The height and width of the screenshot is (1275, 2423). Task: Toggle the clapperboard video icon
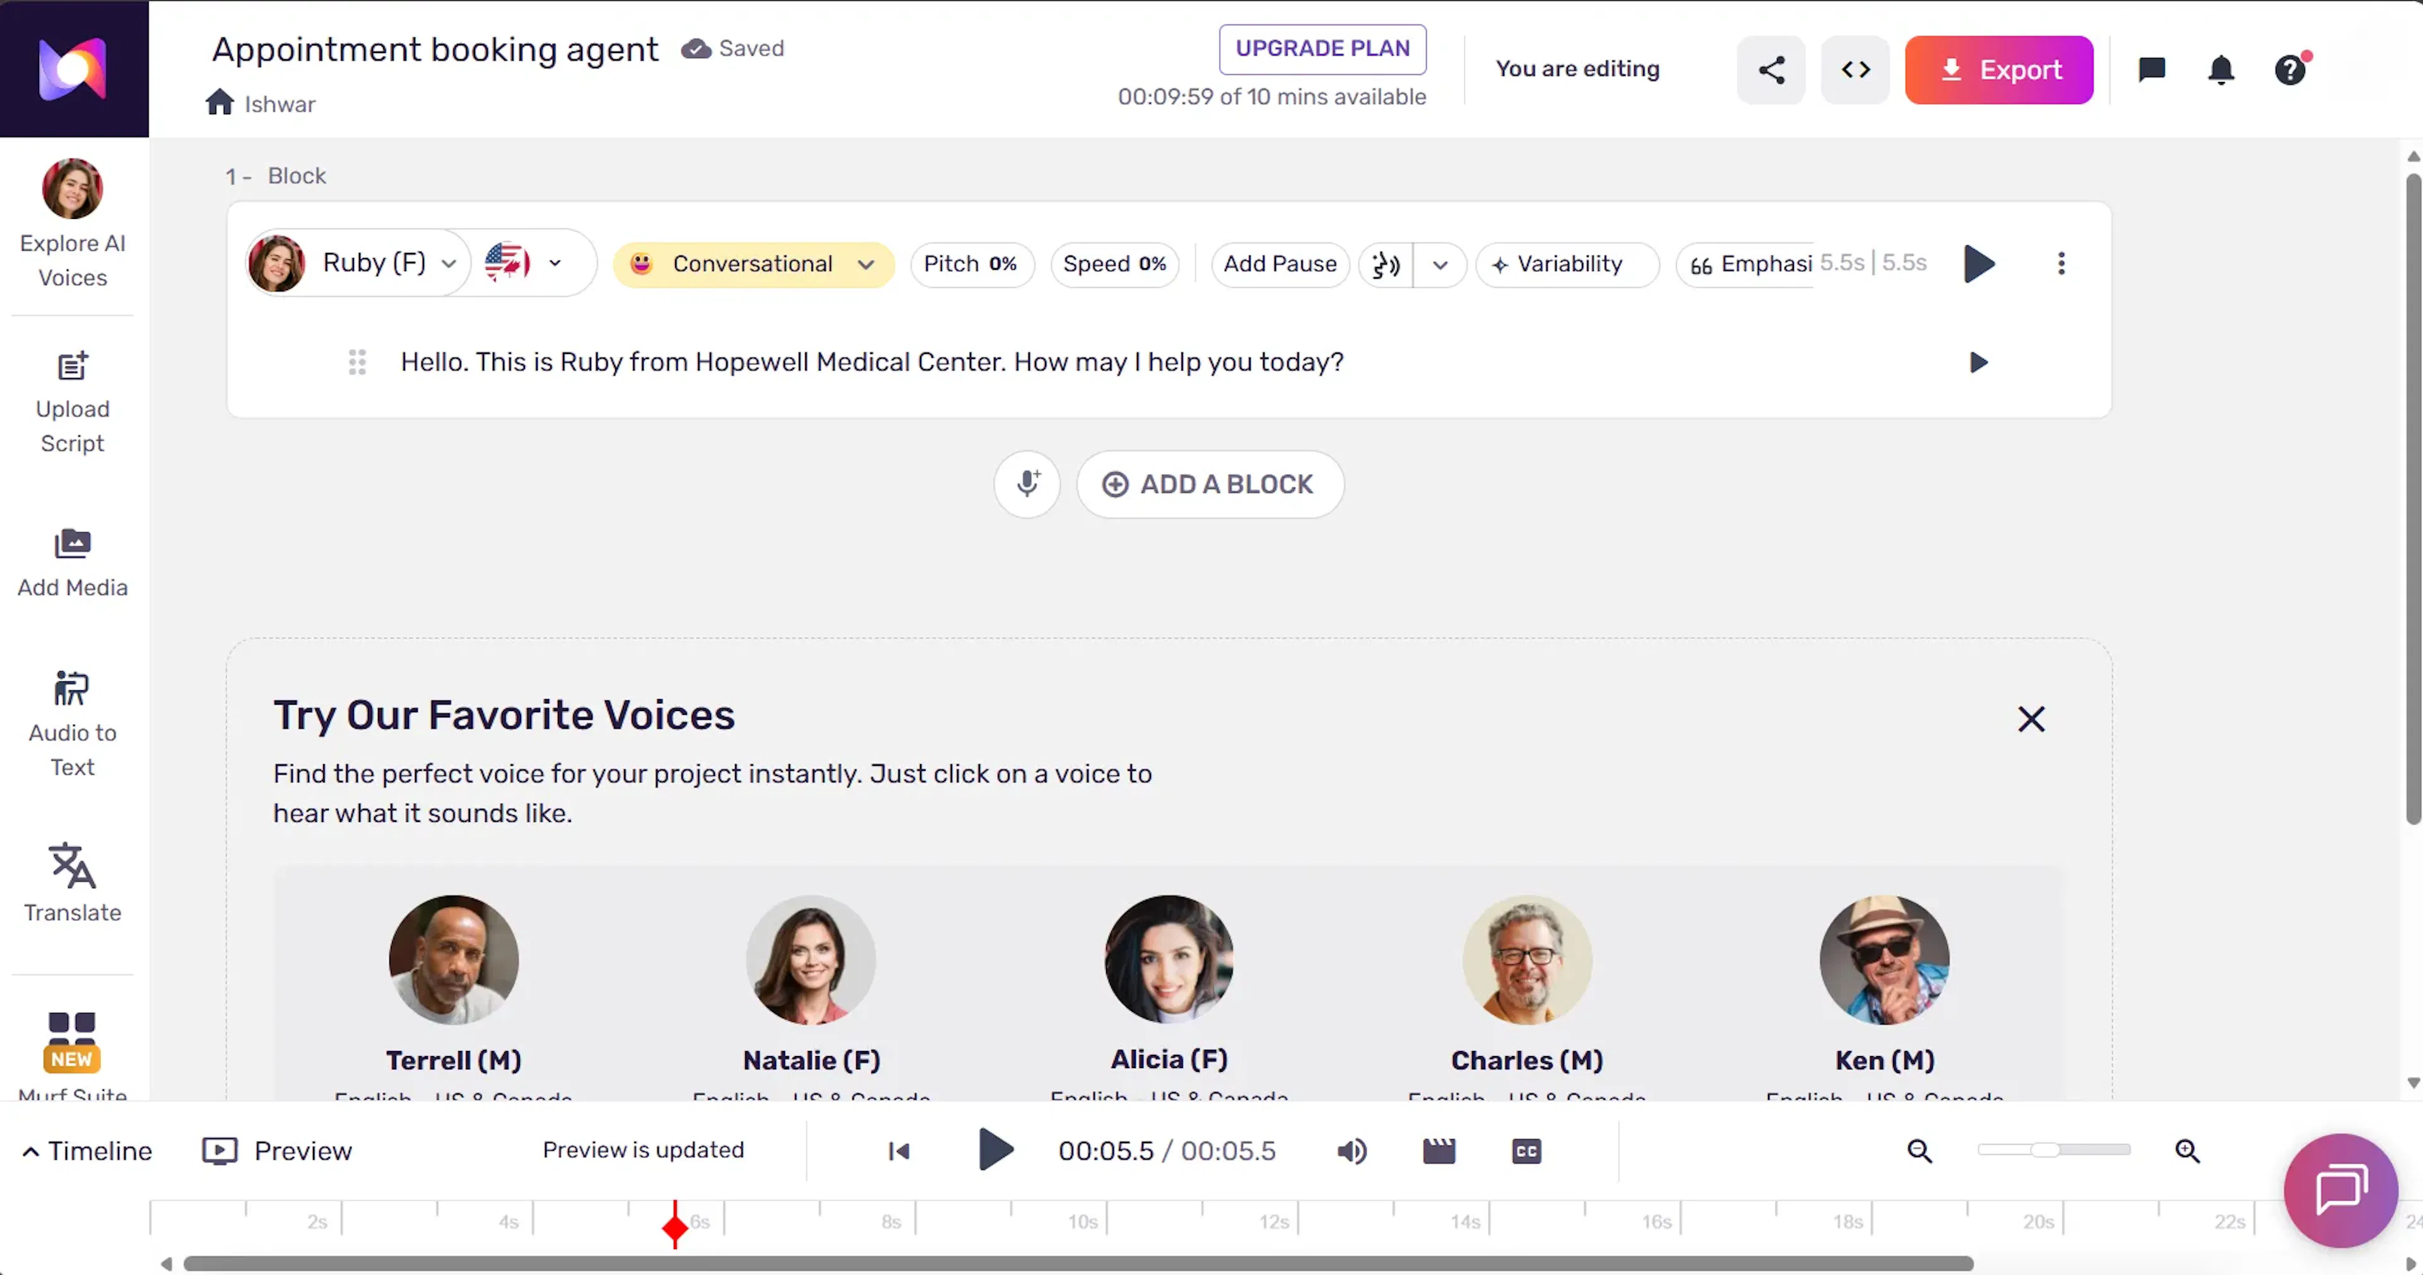(x=1439, y=1151)
